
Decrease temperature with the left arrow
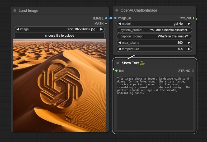click(120, 49)
